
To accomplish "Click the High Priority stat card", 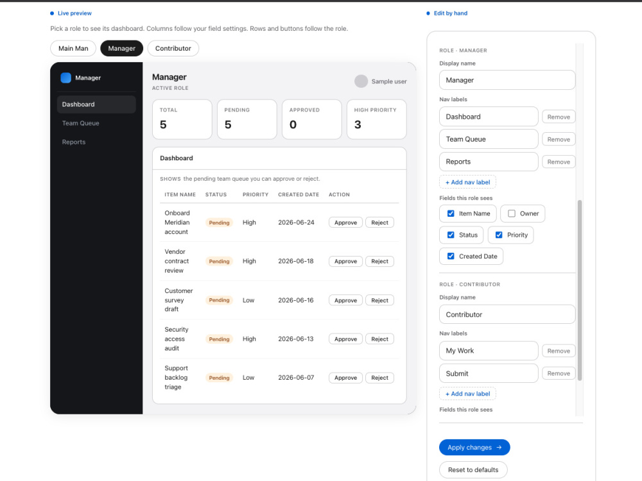I will pos(377,119).
